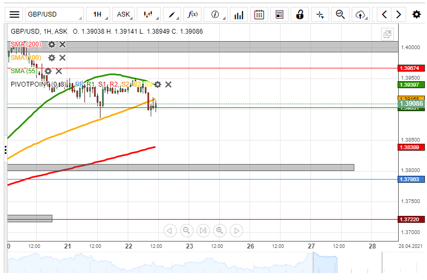The image size is (427, 280).
Task: Toggle the lock chart icon
Action: tap(300, 14)
